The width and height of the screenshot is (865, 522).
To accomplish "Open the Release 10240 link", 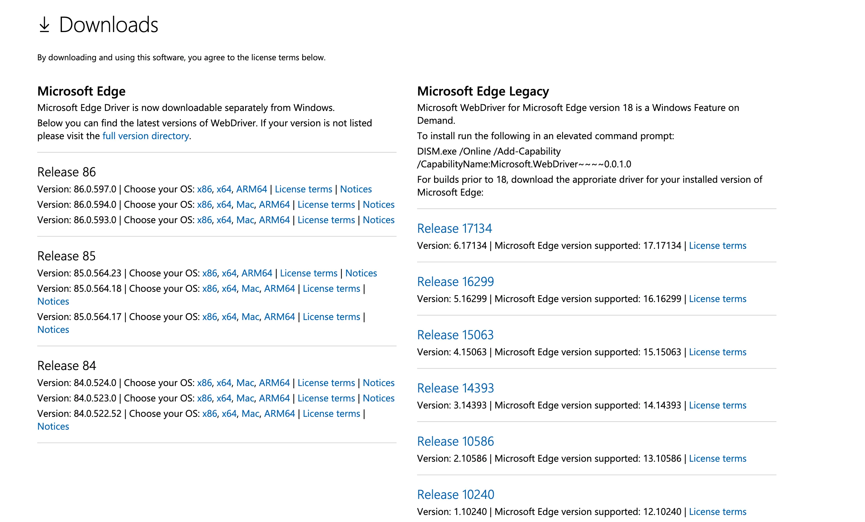I will (456, 495).
